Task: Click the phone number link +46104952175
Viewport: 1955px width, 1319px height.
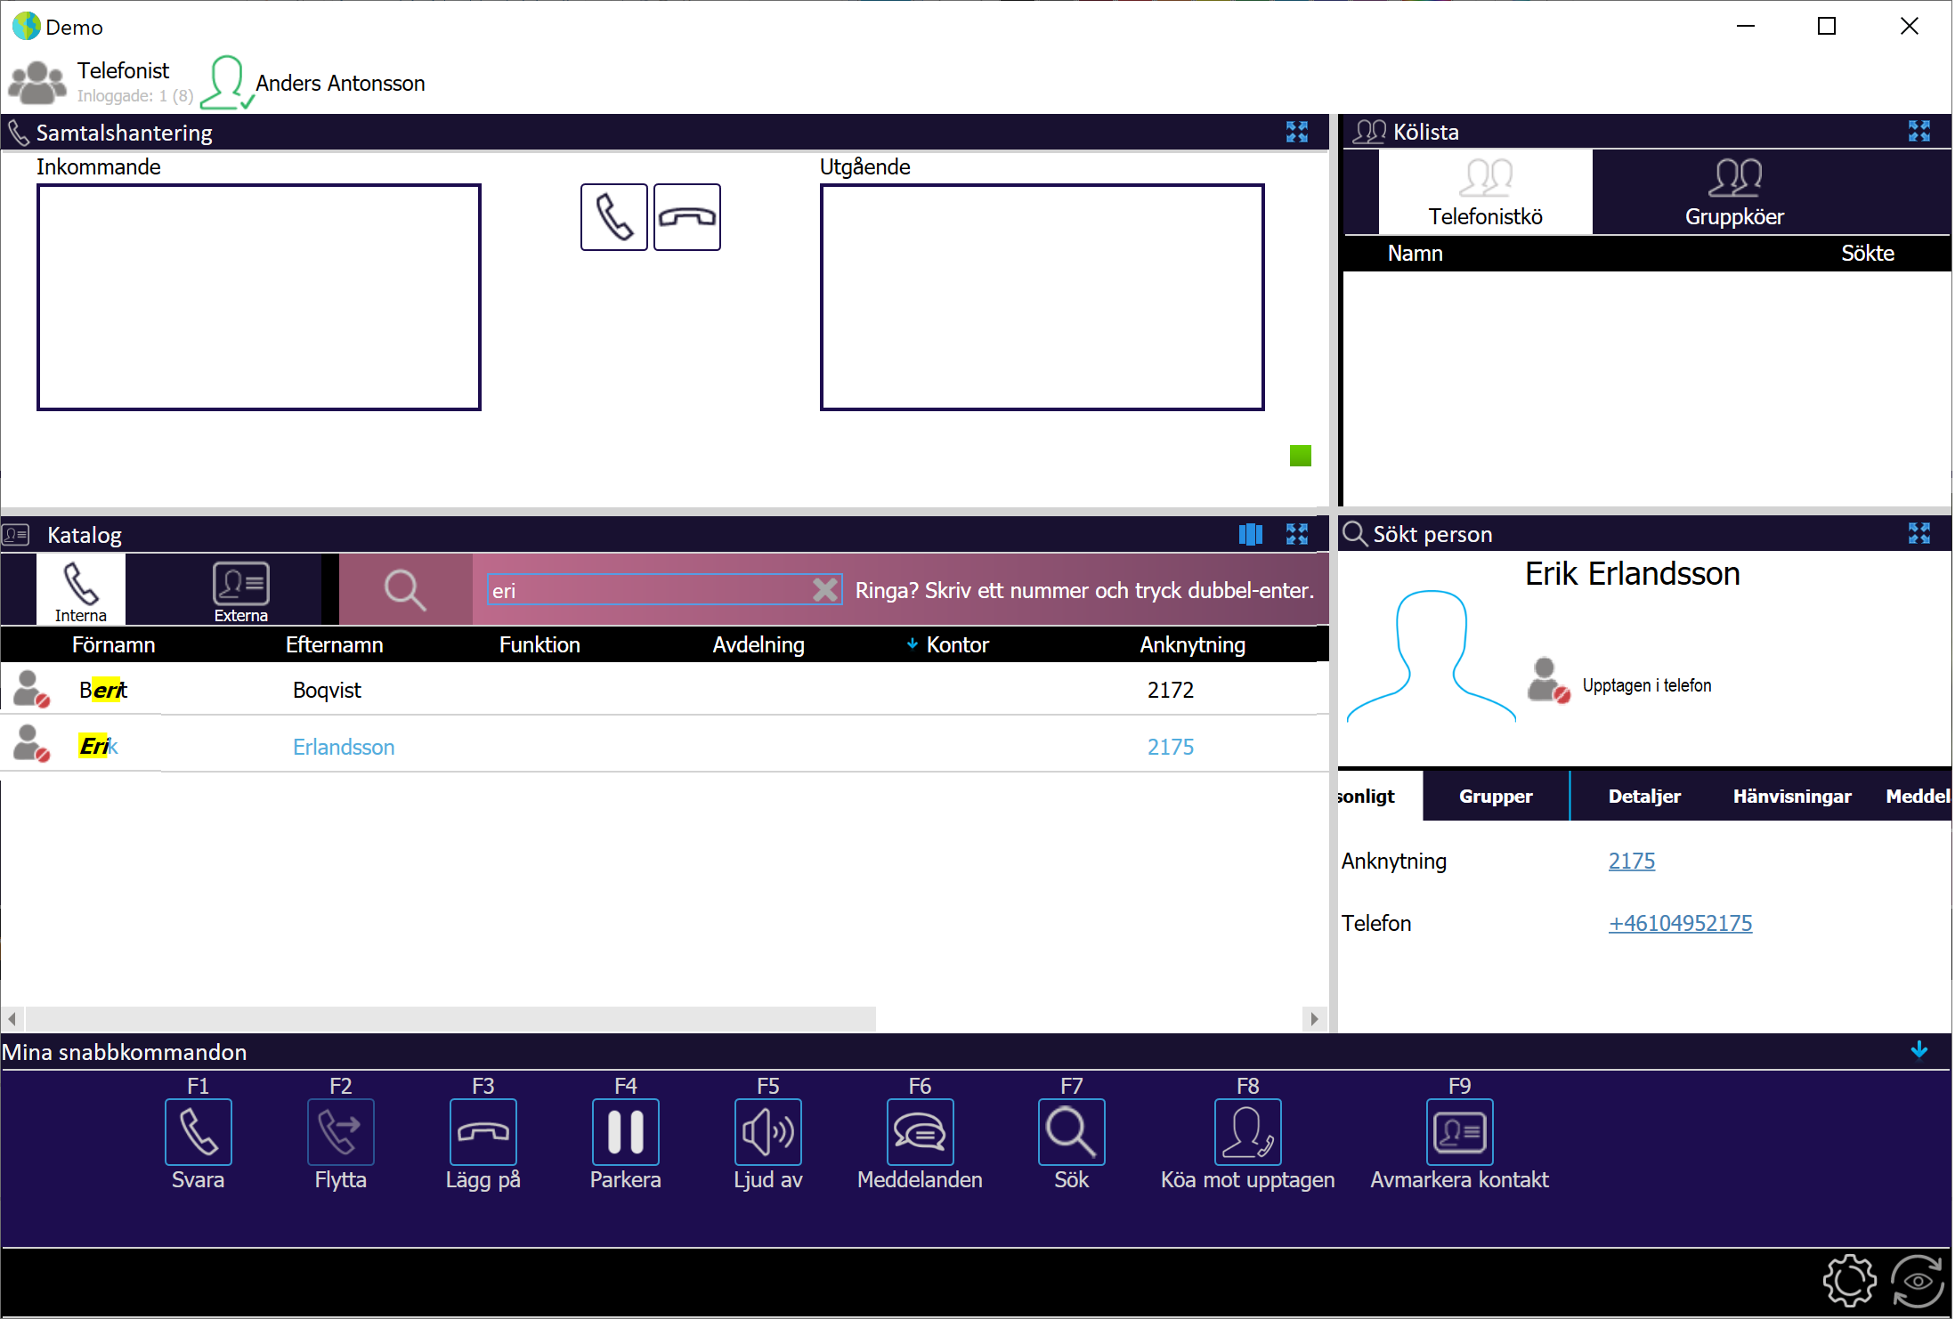Action: [1680, 923]
